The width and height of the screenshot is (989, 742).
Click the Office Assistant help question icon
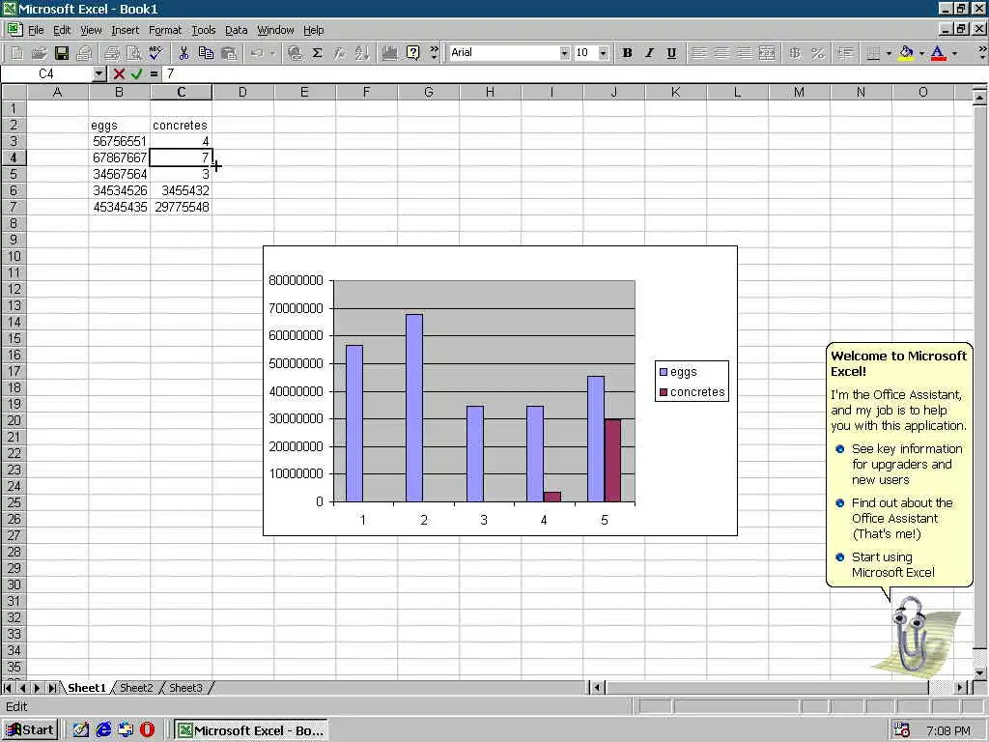(x=412, y=53)
